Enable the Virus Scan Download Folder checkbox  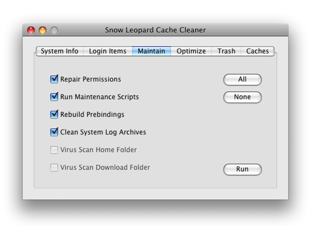54,167
